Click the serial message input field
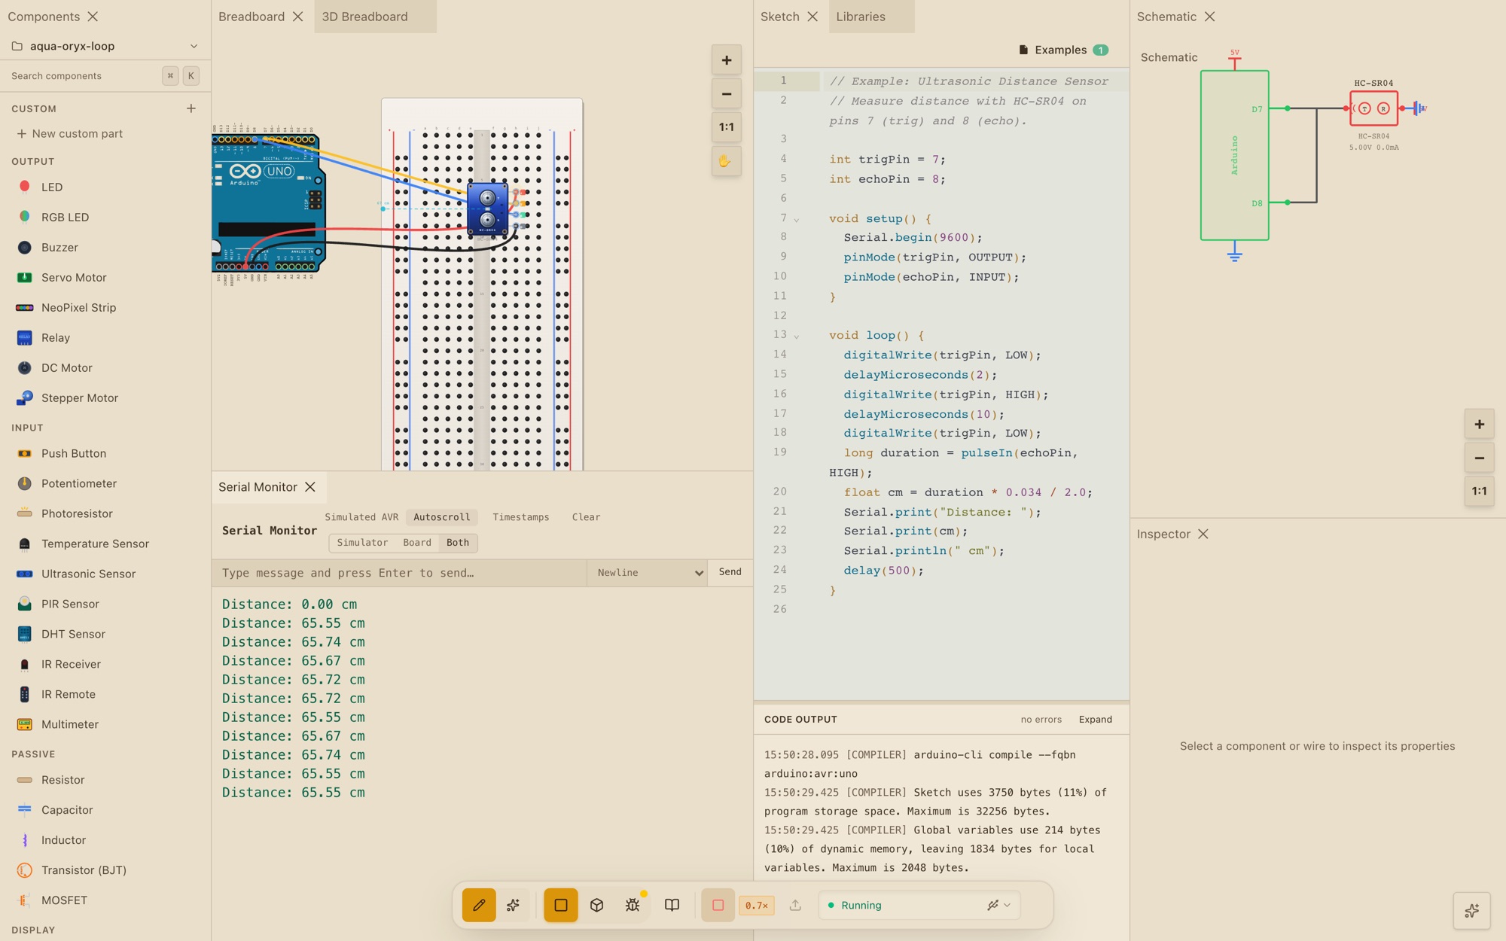The width and height of the screenshot is (1506, 941). [399, 573]
